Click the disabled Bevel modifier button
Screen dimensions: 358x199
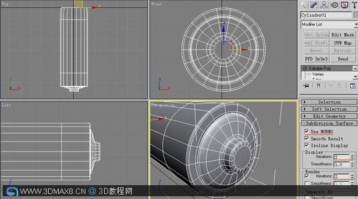pos(316,51)
